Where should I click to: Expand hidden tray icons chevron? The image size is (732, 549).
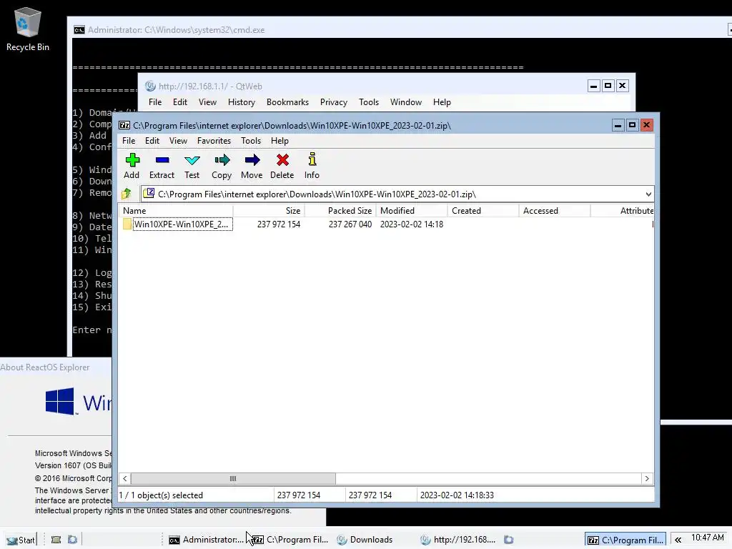(x=678, y=540)
